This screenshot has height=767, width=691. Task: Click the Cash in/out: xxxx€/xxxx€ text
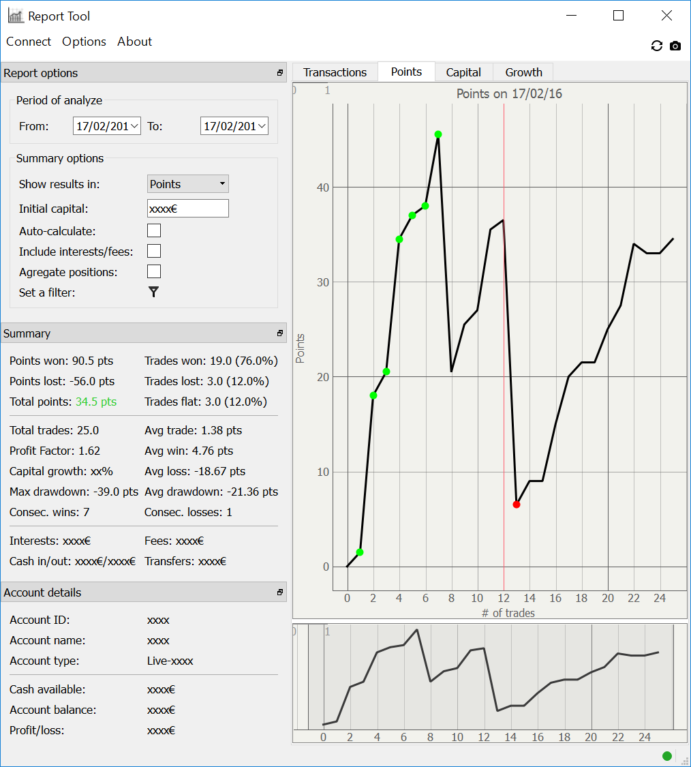point(72,561)
